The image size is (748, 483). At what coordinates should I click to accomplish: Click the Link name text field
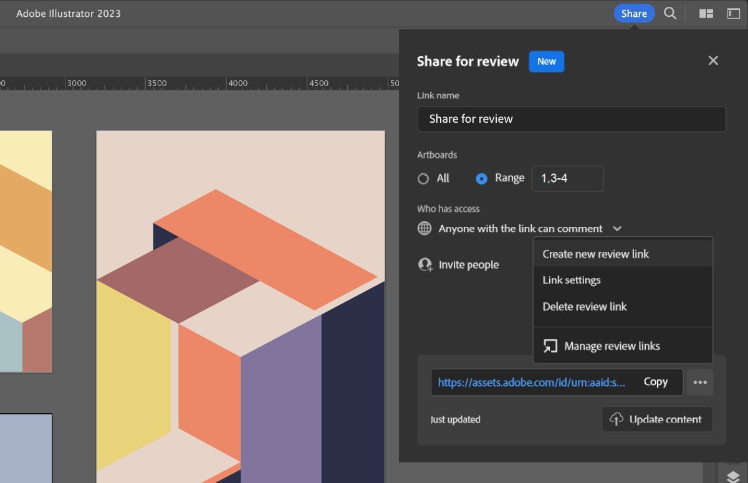click(571, 118)
